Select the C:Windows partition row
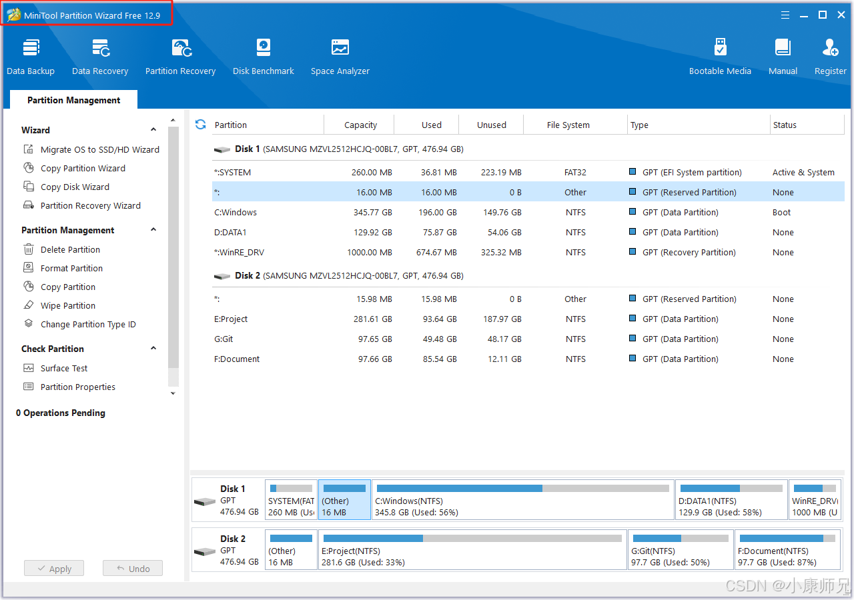Viewport: 854px width, 600px height. 528,212
